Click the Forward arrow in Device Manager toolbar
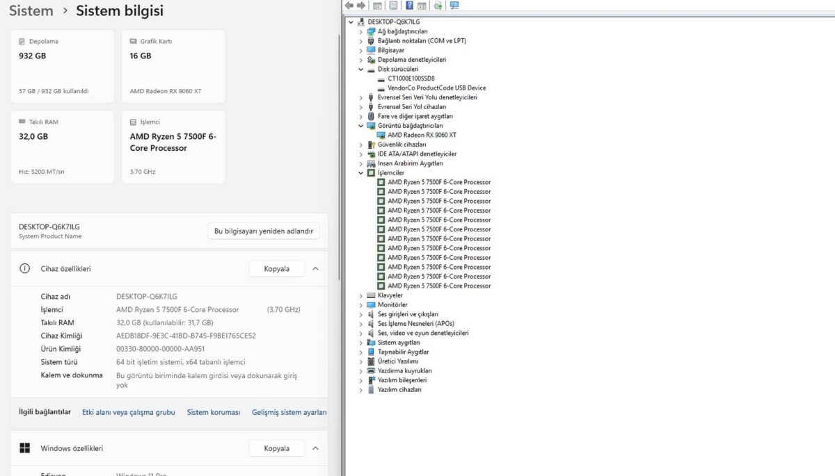Viewport: 835px width, 476px height. tap(360, 6)
